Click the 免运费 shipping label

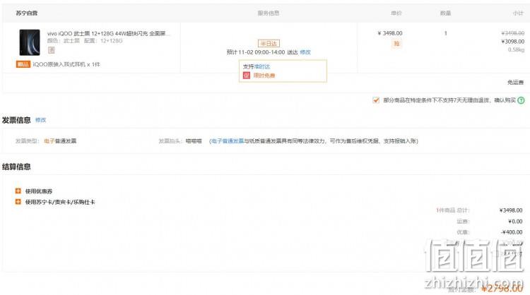(x=515, y=83)
